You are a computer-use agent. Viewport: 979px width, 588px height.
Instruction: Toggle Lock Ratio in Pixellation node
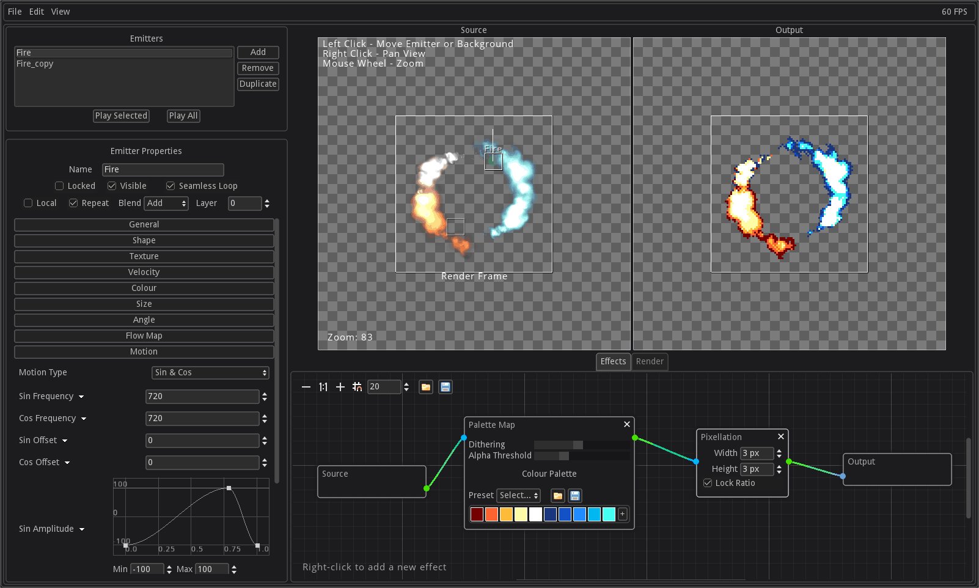click(x=708, y=483)
